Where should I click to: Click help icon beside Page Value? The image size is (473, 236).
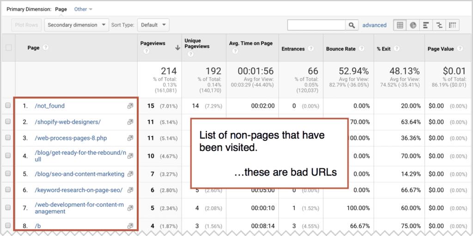pos(460,48)
